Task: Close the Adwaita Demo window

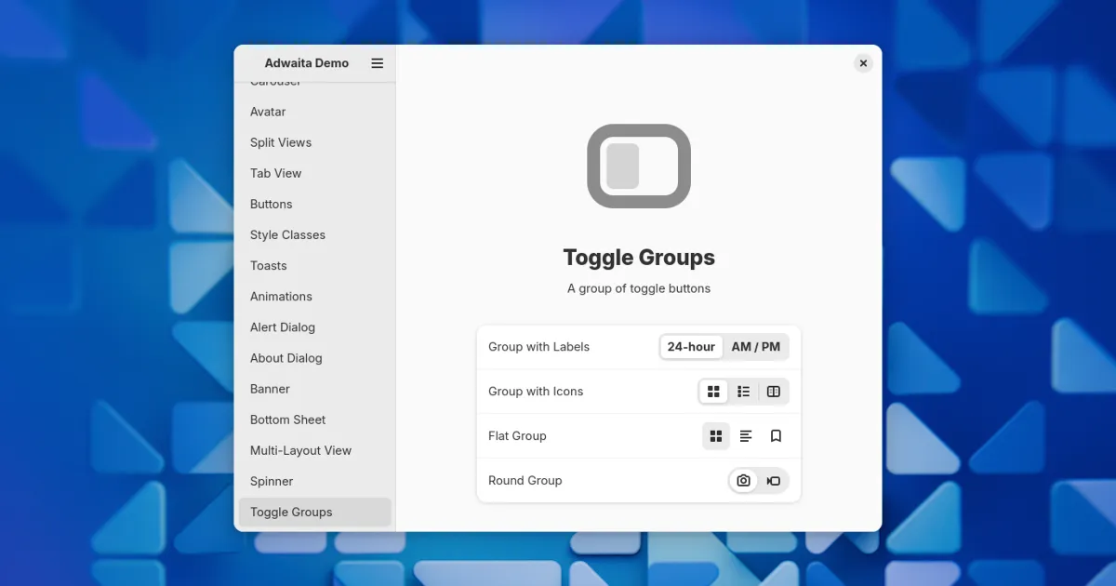Action: click(863, 63)
